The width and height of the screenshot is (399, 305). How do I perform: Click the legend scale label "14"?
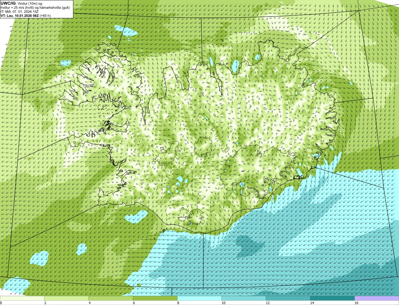312,303
